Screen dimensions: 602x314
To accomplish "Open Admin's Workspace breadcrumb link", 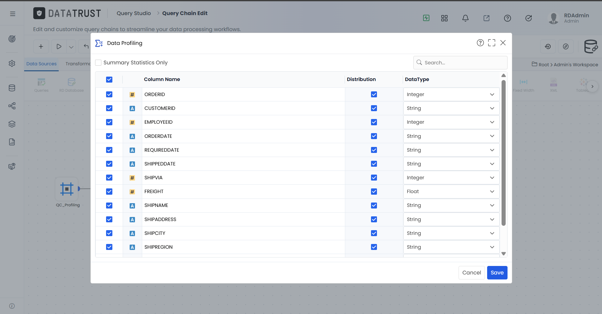I will point(576,65).
